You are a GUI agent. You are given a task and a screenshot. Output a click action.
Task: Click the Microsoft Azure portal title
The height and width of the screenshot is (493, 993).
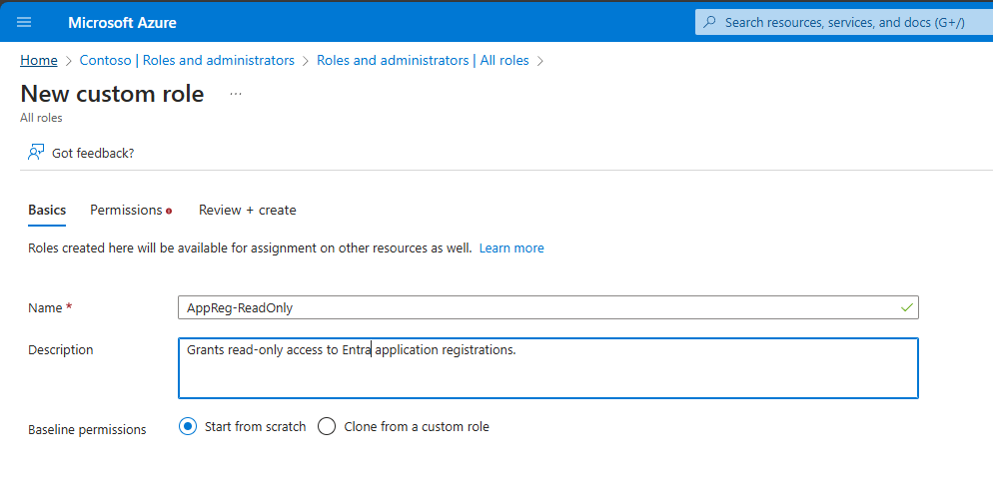(x=122, y=22)
